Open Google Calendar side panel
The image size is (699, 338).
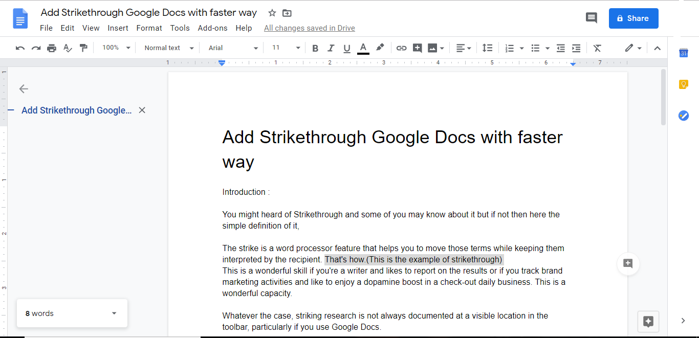tap(683, 53)
